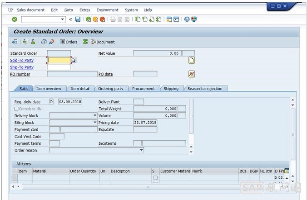Click the Create New Session icon
This screenshot has width=307, height=200.
tap(169, 19)
